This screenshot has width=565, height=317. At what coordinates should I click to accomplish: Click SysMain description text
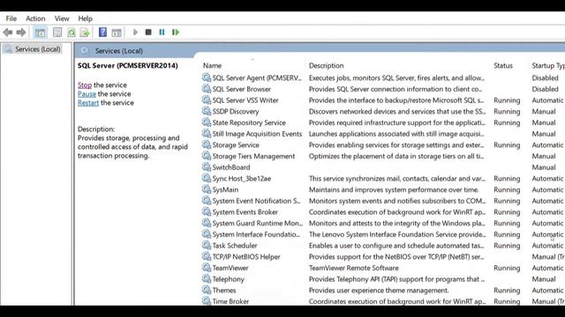tap(394, 189)
